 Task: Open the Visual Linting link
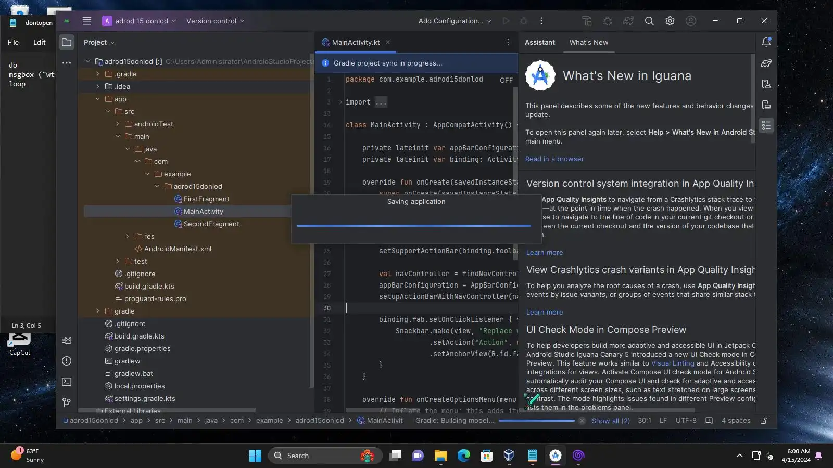point(673,363)
